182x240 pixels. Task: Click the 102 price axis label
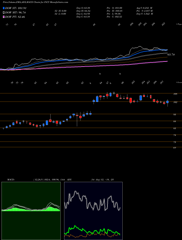pos(175,102)
